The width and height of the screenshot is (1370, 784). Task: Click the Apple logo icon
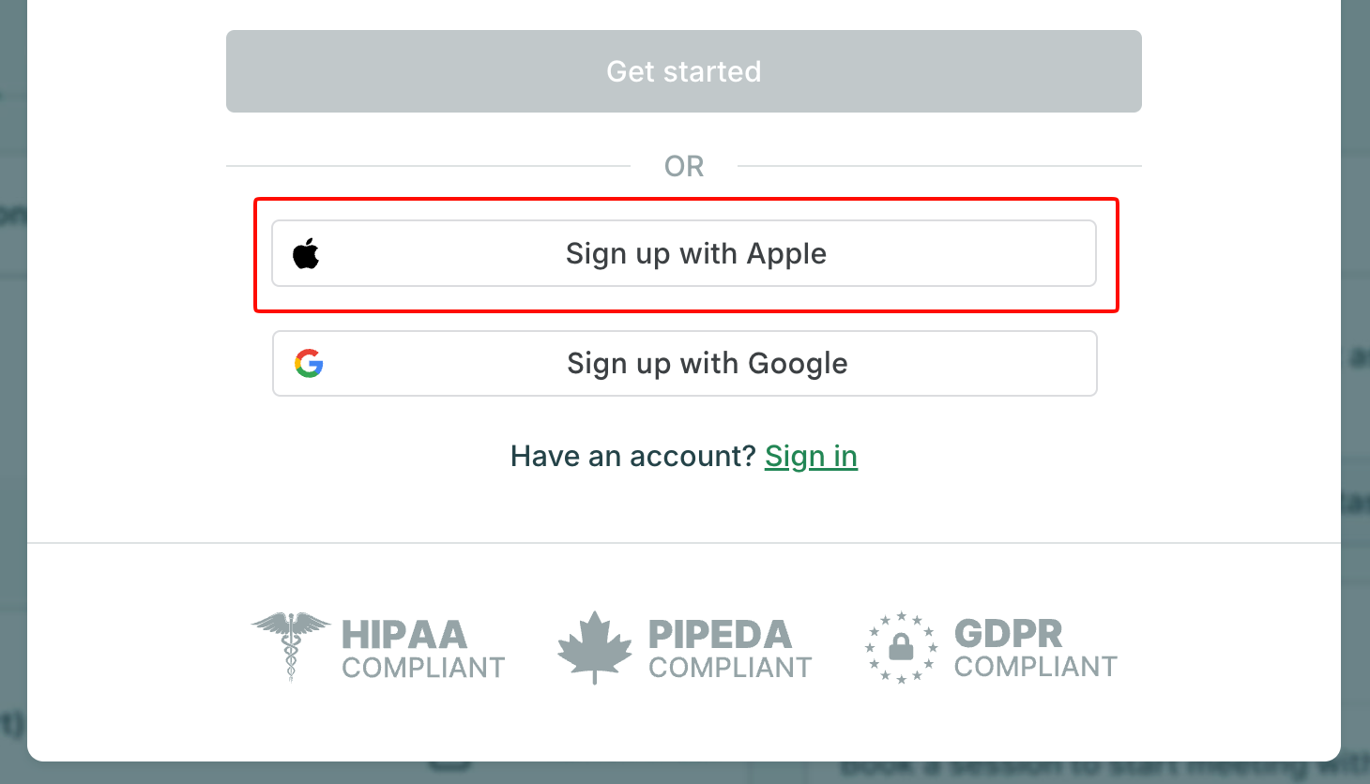[306, 254]
